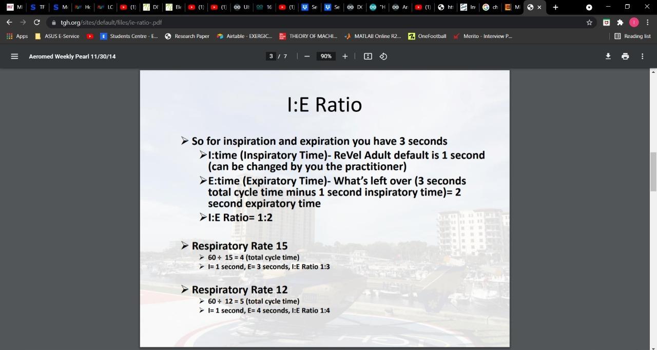Bookmark this page with star icon
The height and width of the screenshot is (350, 657).
589,23
